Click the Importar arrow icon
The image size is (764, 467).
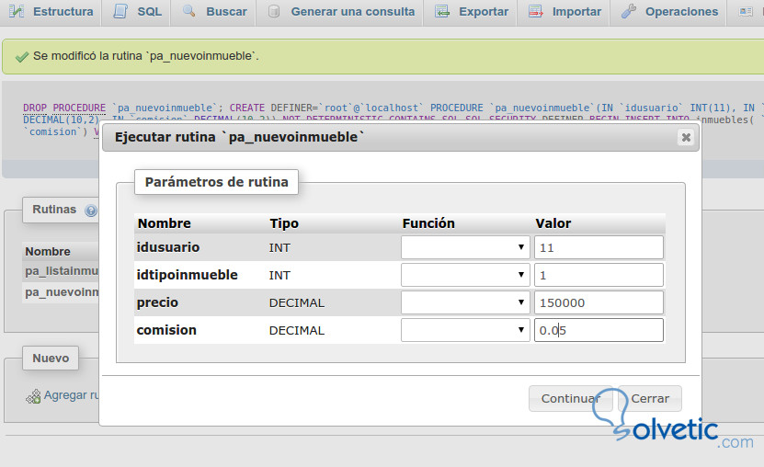click(x=535, y=11)
